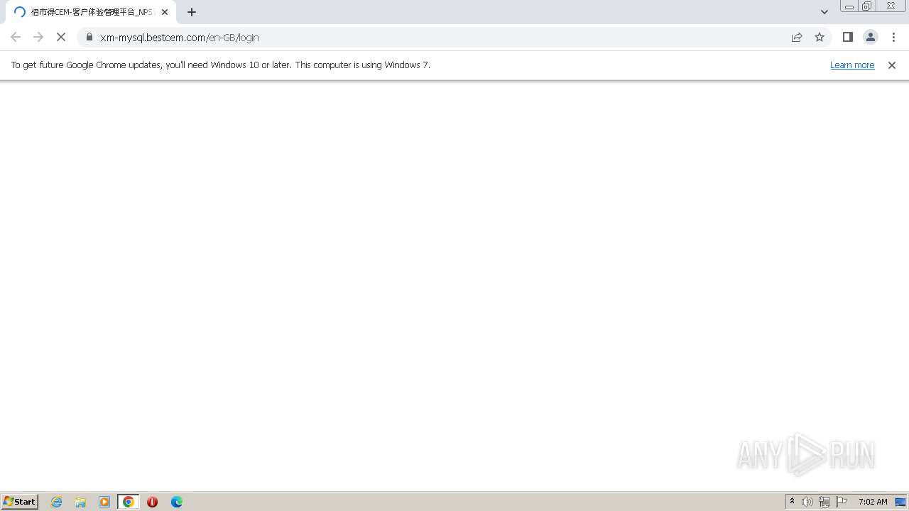
Task: Open Windows Start menu
Action: 20,501
